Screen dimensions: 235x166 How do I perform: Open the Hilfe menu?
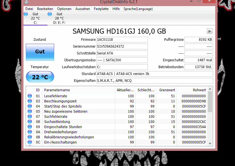coord(116,9)
